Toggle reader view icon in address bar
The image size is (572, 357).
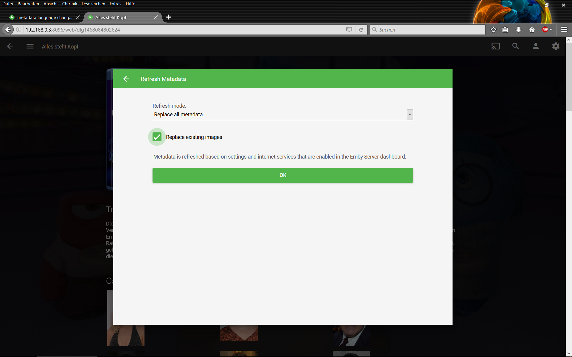click(349, 30)
